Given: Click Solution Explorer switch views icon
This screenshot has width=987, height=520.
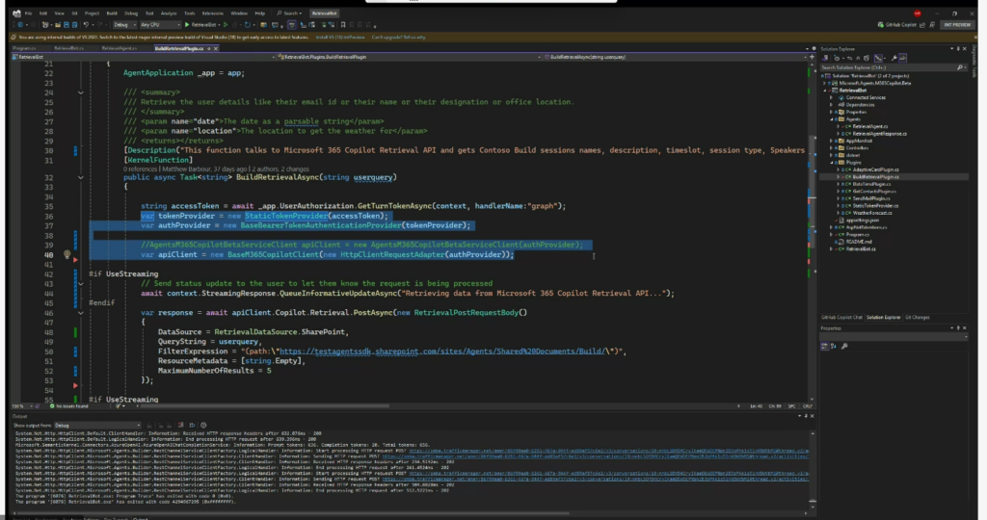Looking at the screenshot, I should tap(825, 58).
